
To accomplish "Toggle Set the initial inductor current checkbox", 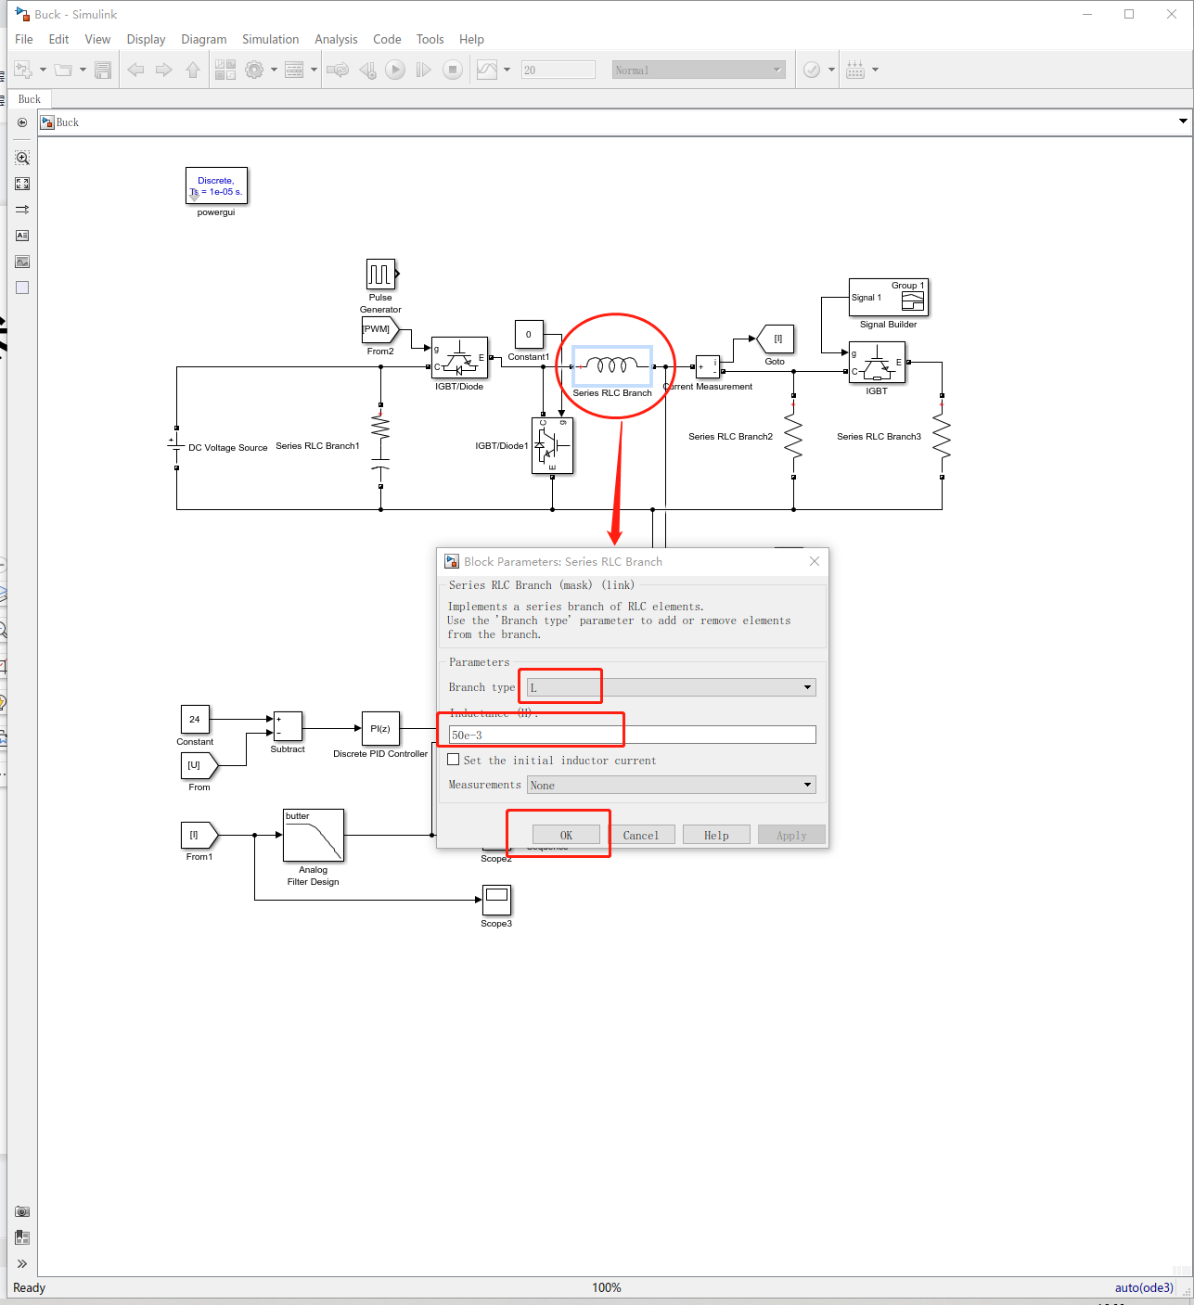I will pos(454,760).
